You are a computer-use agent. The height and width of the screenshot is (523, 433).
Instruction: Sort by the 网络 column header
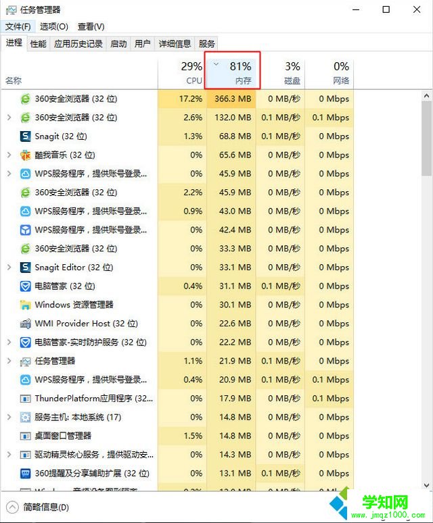point(329,73)
